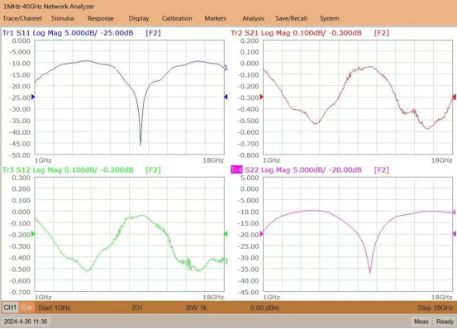Click the Ready status indicator
Viewport: 457px width, 329px height.
click(x=445, y=322)
